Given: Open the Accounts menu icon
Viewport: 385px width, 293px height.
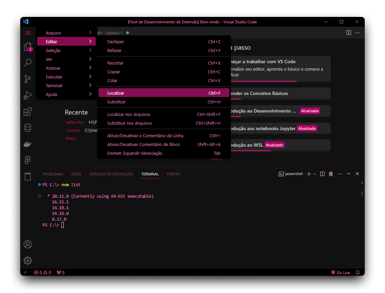Looking at the screenshot, I should (x=28, y=244).
